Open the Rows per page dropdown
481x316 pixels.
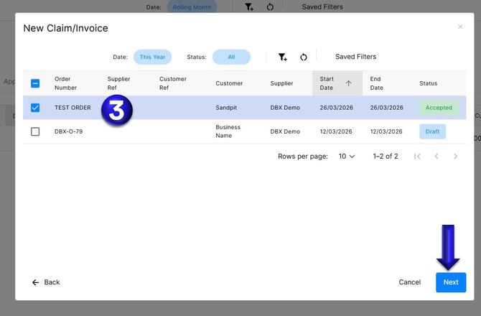(x=347, y=156)
